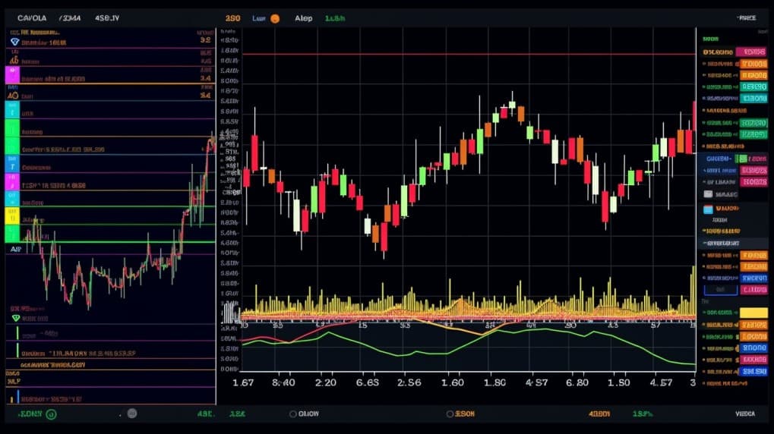Screen dimensions: 774x434
Task: Click the orange AO icon in the left list
Action: point(13,95)
